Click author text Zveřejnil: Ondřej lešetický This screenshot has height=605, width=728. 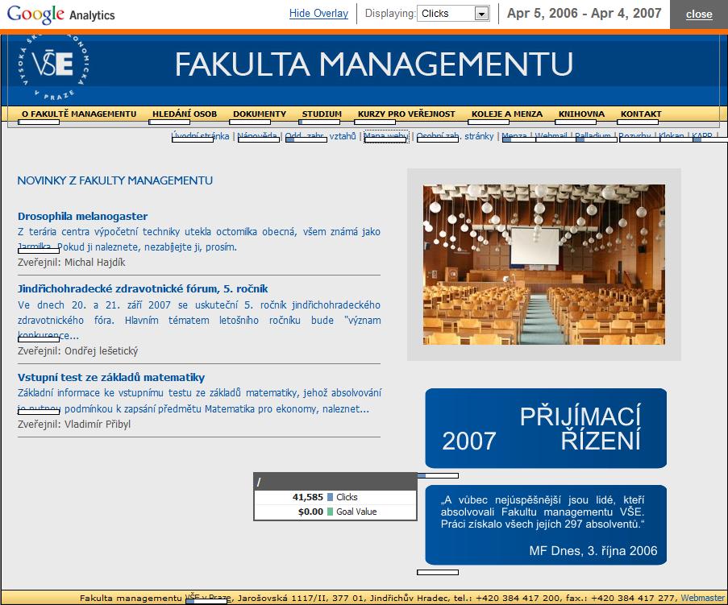point(77,350)
